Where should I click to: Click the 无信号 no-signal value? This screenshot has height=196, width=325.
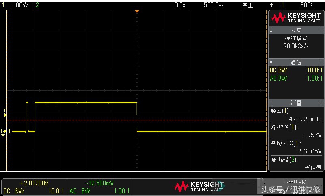[x=313, y=168]
